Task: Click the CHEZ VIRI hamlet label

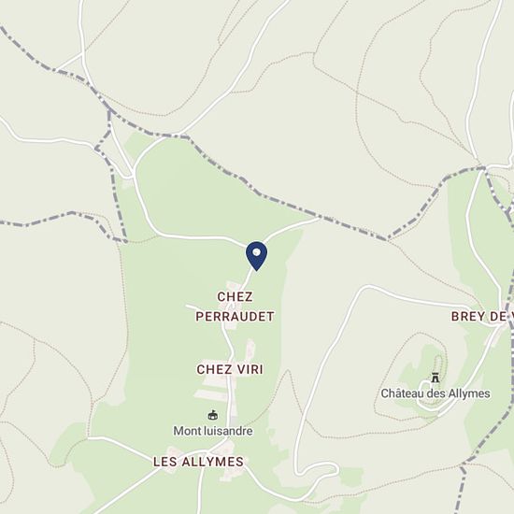Action: (230, 369)
